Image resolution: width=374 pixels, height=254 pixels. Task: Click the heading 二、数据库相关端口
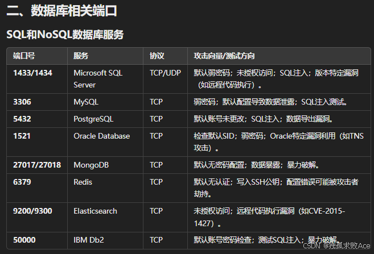point(62,11)
